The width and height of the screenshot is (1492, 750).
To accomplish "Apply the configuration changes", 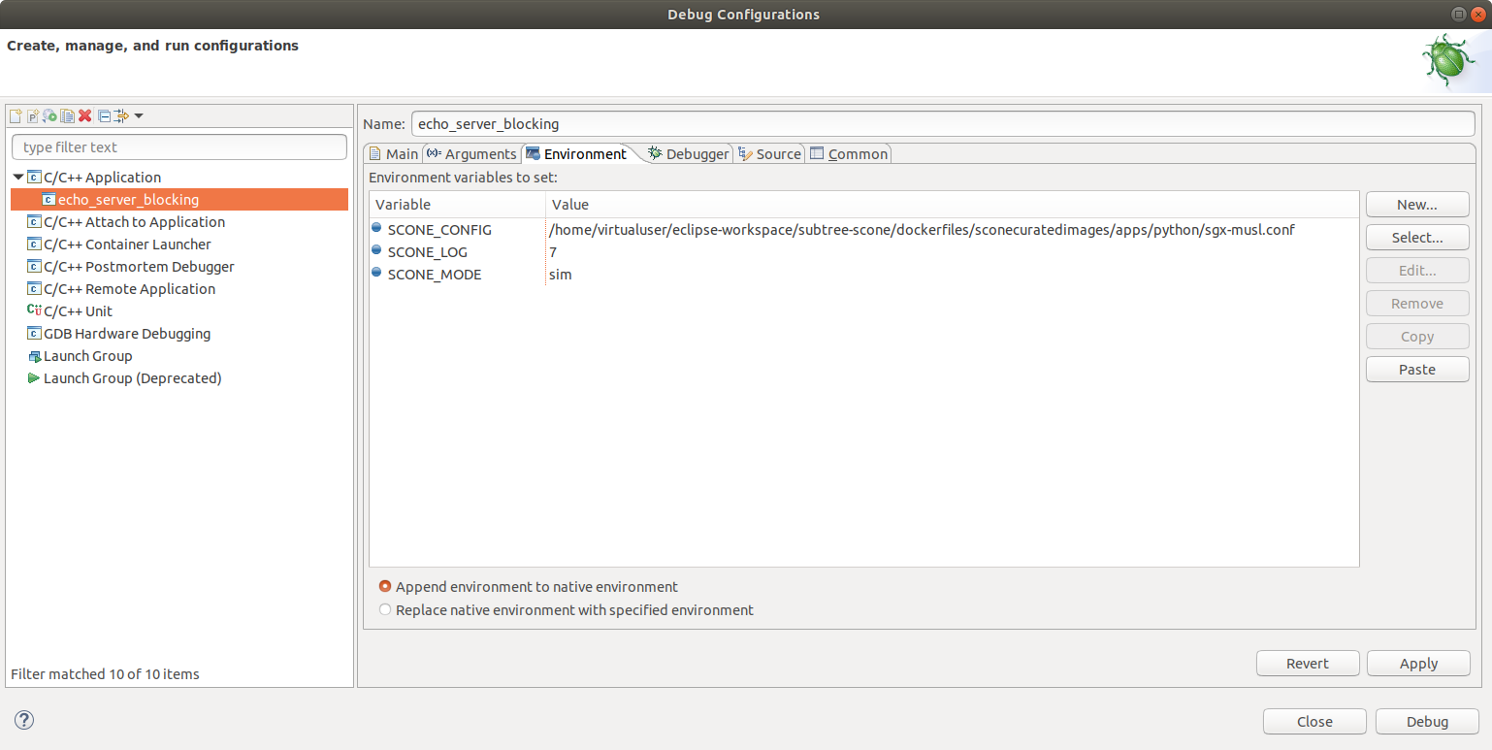I will pos(1417,663).
